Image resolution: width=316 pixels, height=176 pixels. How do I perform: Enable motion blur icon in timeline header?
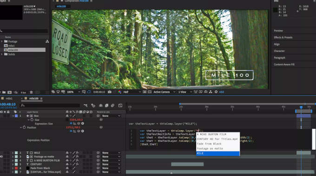click(x=112, y=106)
